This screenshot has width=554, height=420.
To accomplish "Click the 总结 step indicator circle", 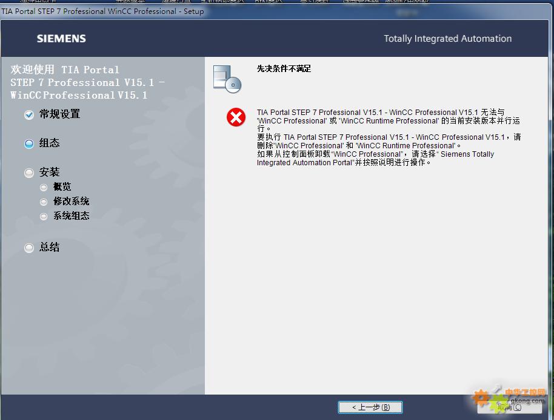I will pyautogui.click(x=29, y=248).
